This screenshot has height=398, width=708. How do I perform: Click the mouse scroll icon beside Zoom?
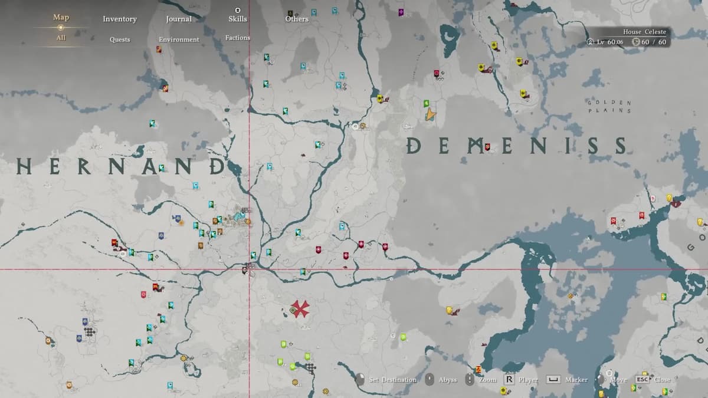tap(470, 379)
